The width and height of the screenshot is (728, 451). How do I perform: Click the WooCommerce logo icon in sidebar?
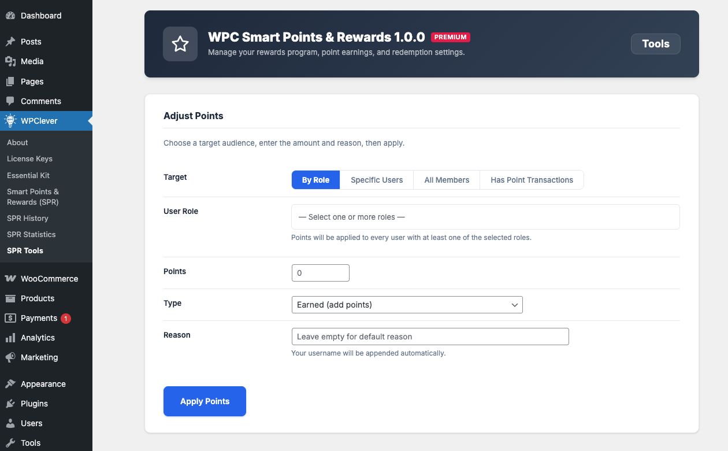point(10,279)
